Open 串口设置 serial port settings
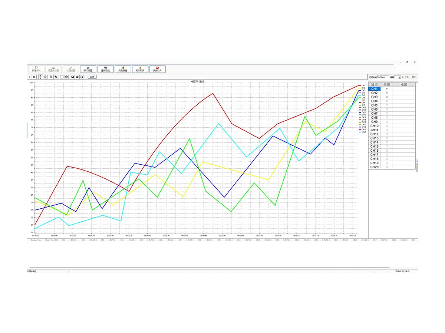445x333 pixels. pyautogui.click(x=88, y=69)
